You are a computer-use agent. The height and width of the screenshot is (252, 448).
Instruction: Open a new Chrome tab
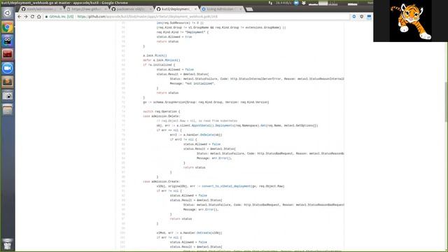[249, 9]
